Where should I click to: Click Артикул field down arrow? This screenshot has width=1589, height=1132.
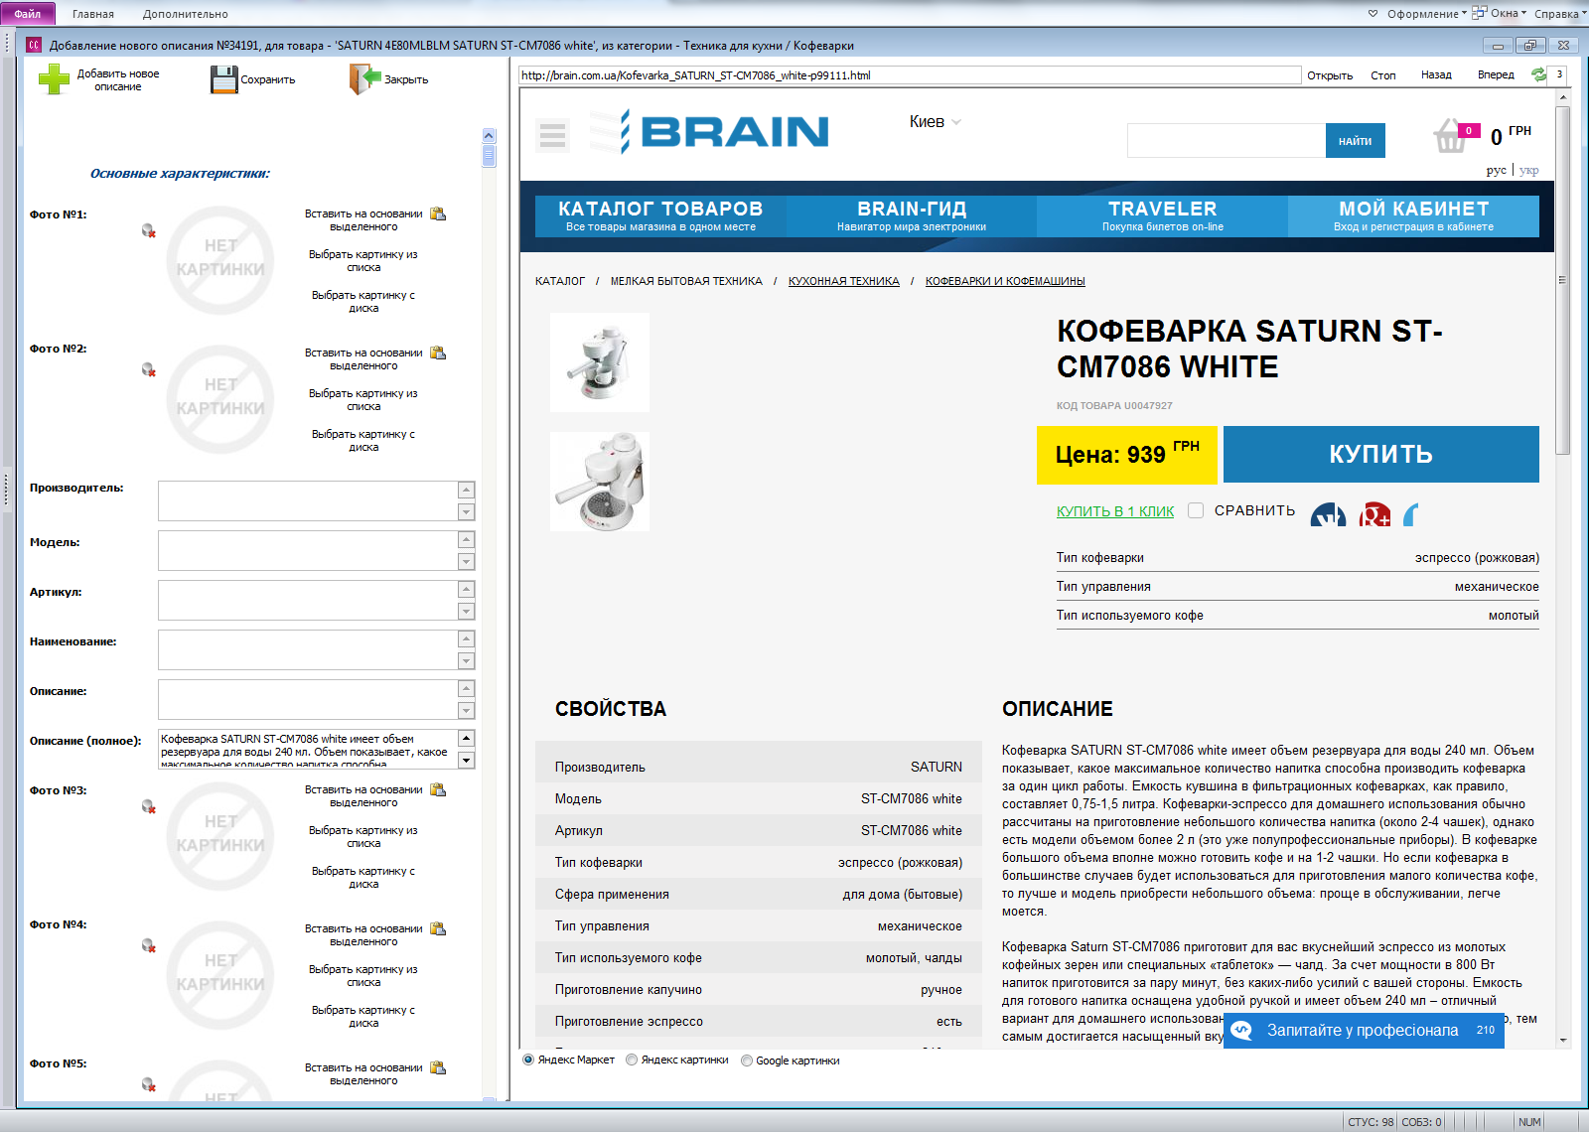coord(466,611)
